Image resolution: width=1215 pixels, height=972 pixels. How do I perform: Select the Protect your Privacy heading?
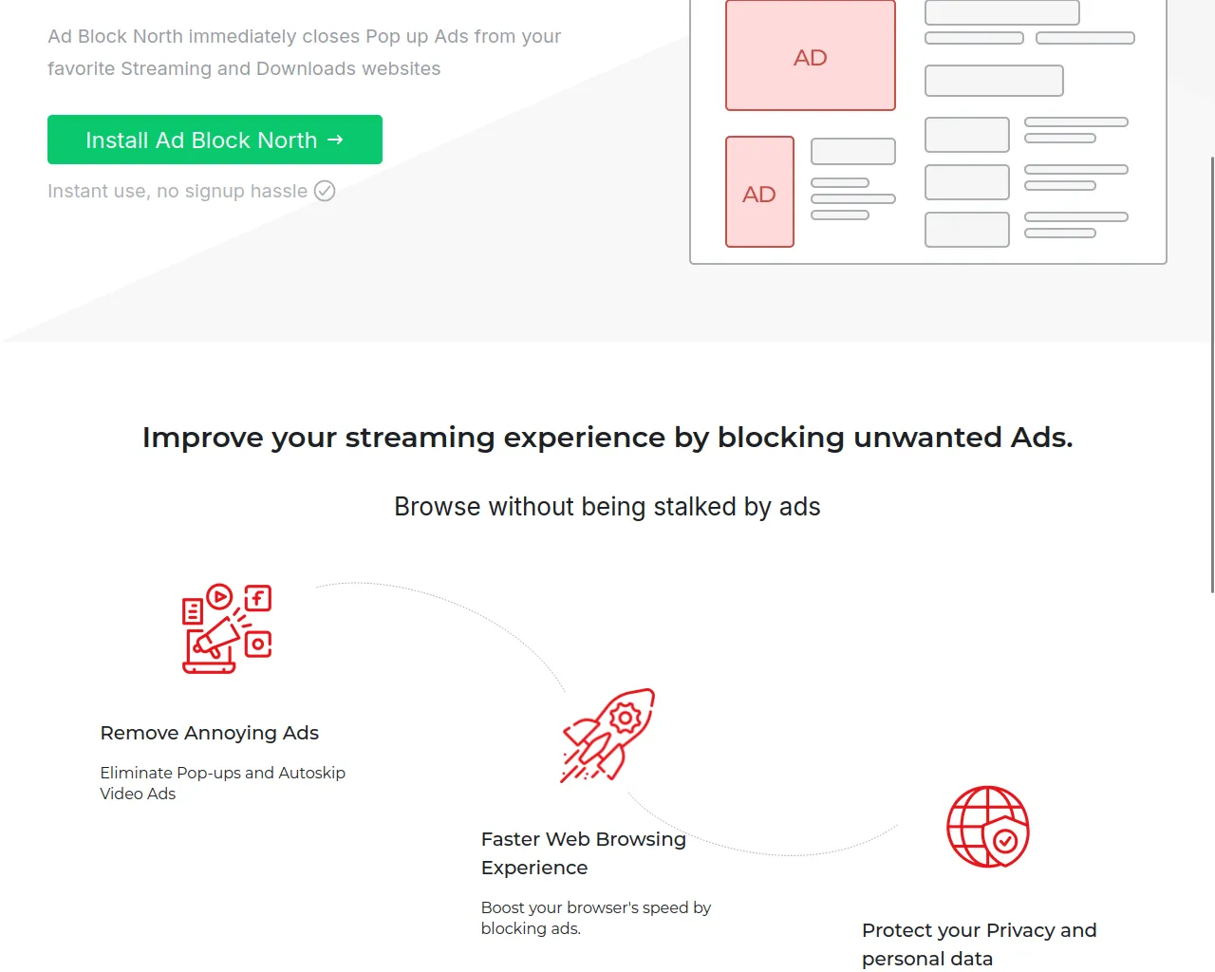click(979, 944)
